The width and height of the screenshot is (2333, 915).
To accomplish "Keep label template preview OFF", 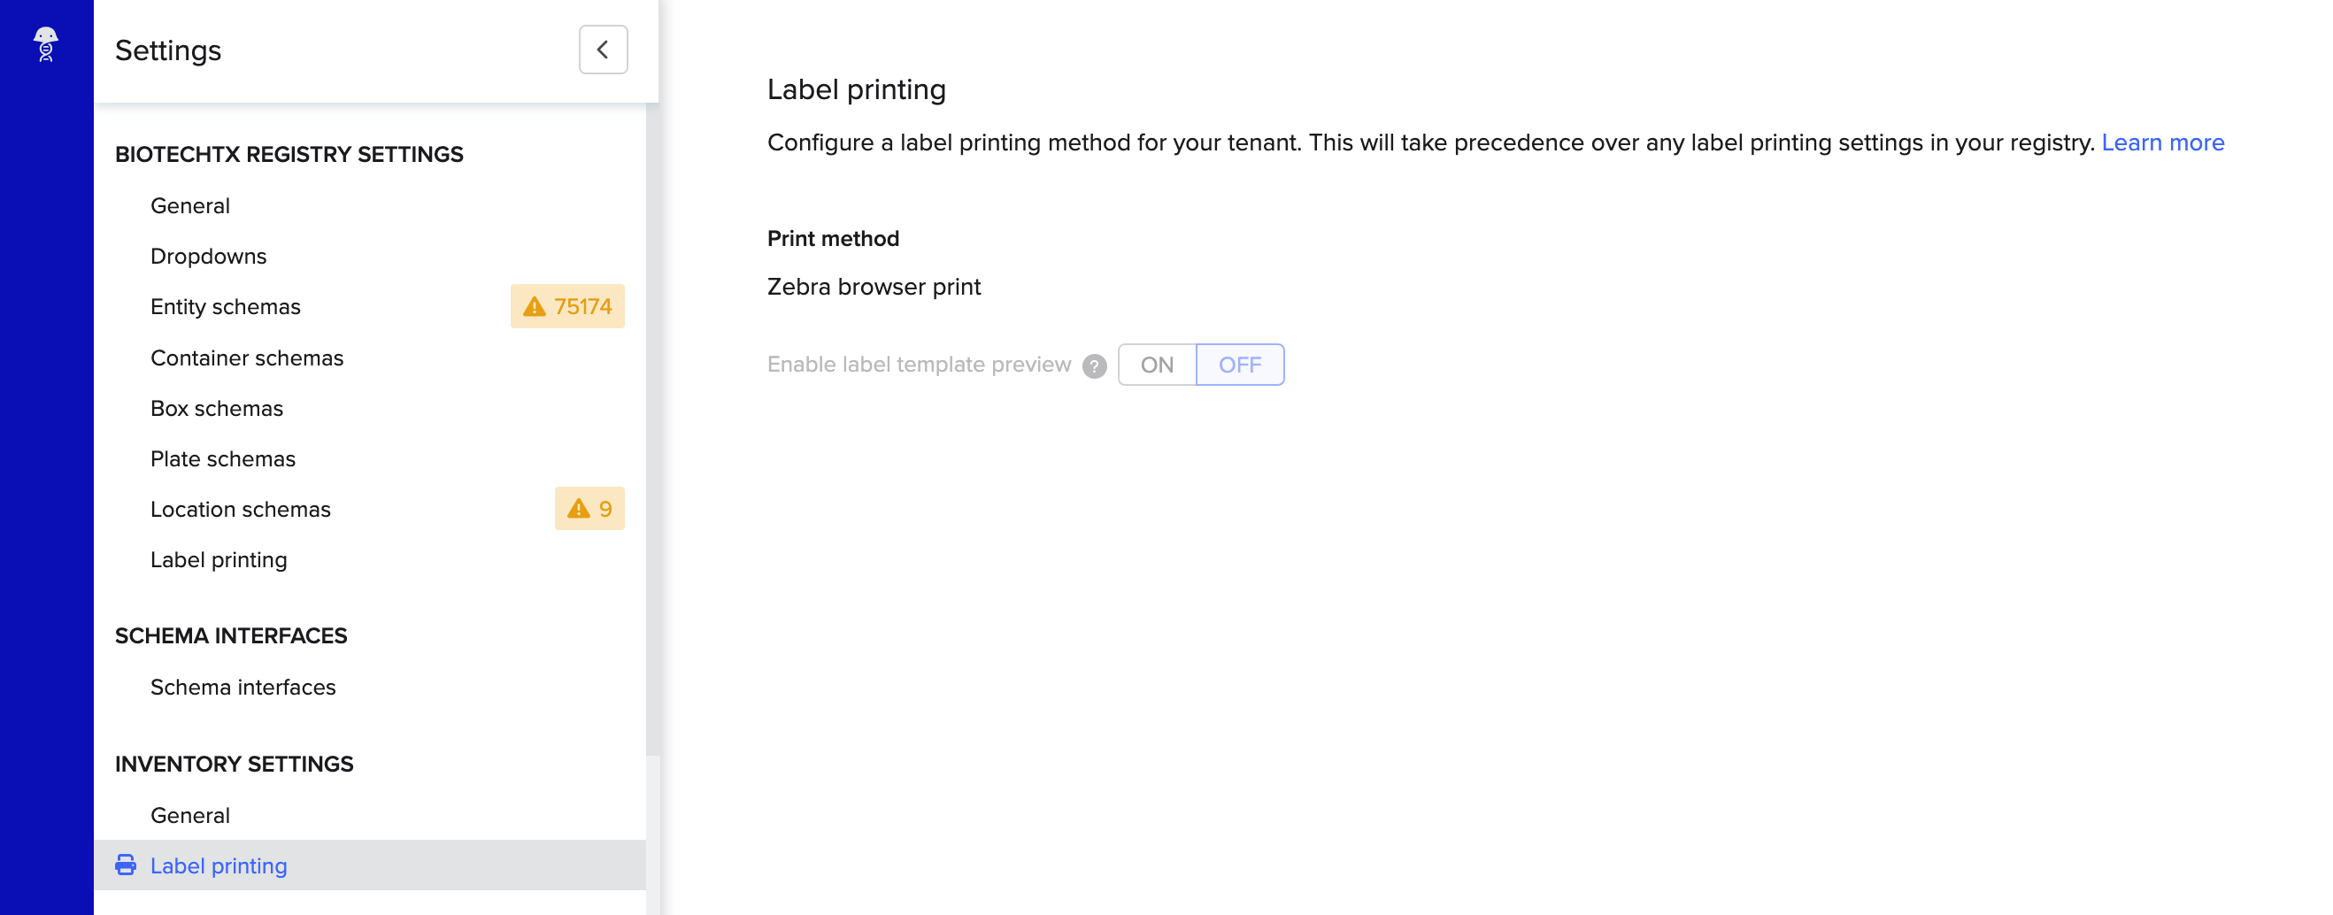I will coord(1240,365).
